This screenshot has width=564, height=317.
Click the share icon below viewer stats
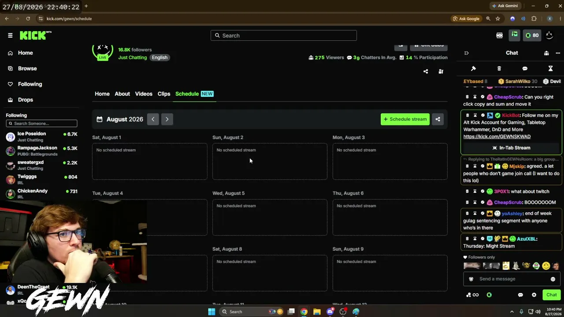pyautogui.click(x=426, y=71)
